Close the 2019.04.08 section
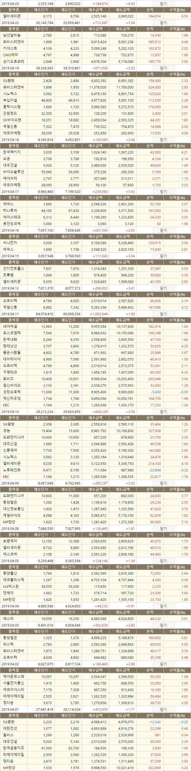Image resolution: width=191 pixels, height=771 pixels. coord(163,528)
